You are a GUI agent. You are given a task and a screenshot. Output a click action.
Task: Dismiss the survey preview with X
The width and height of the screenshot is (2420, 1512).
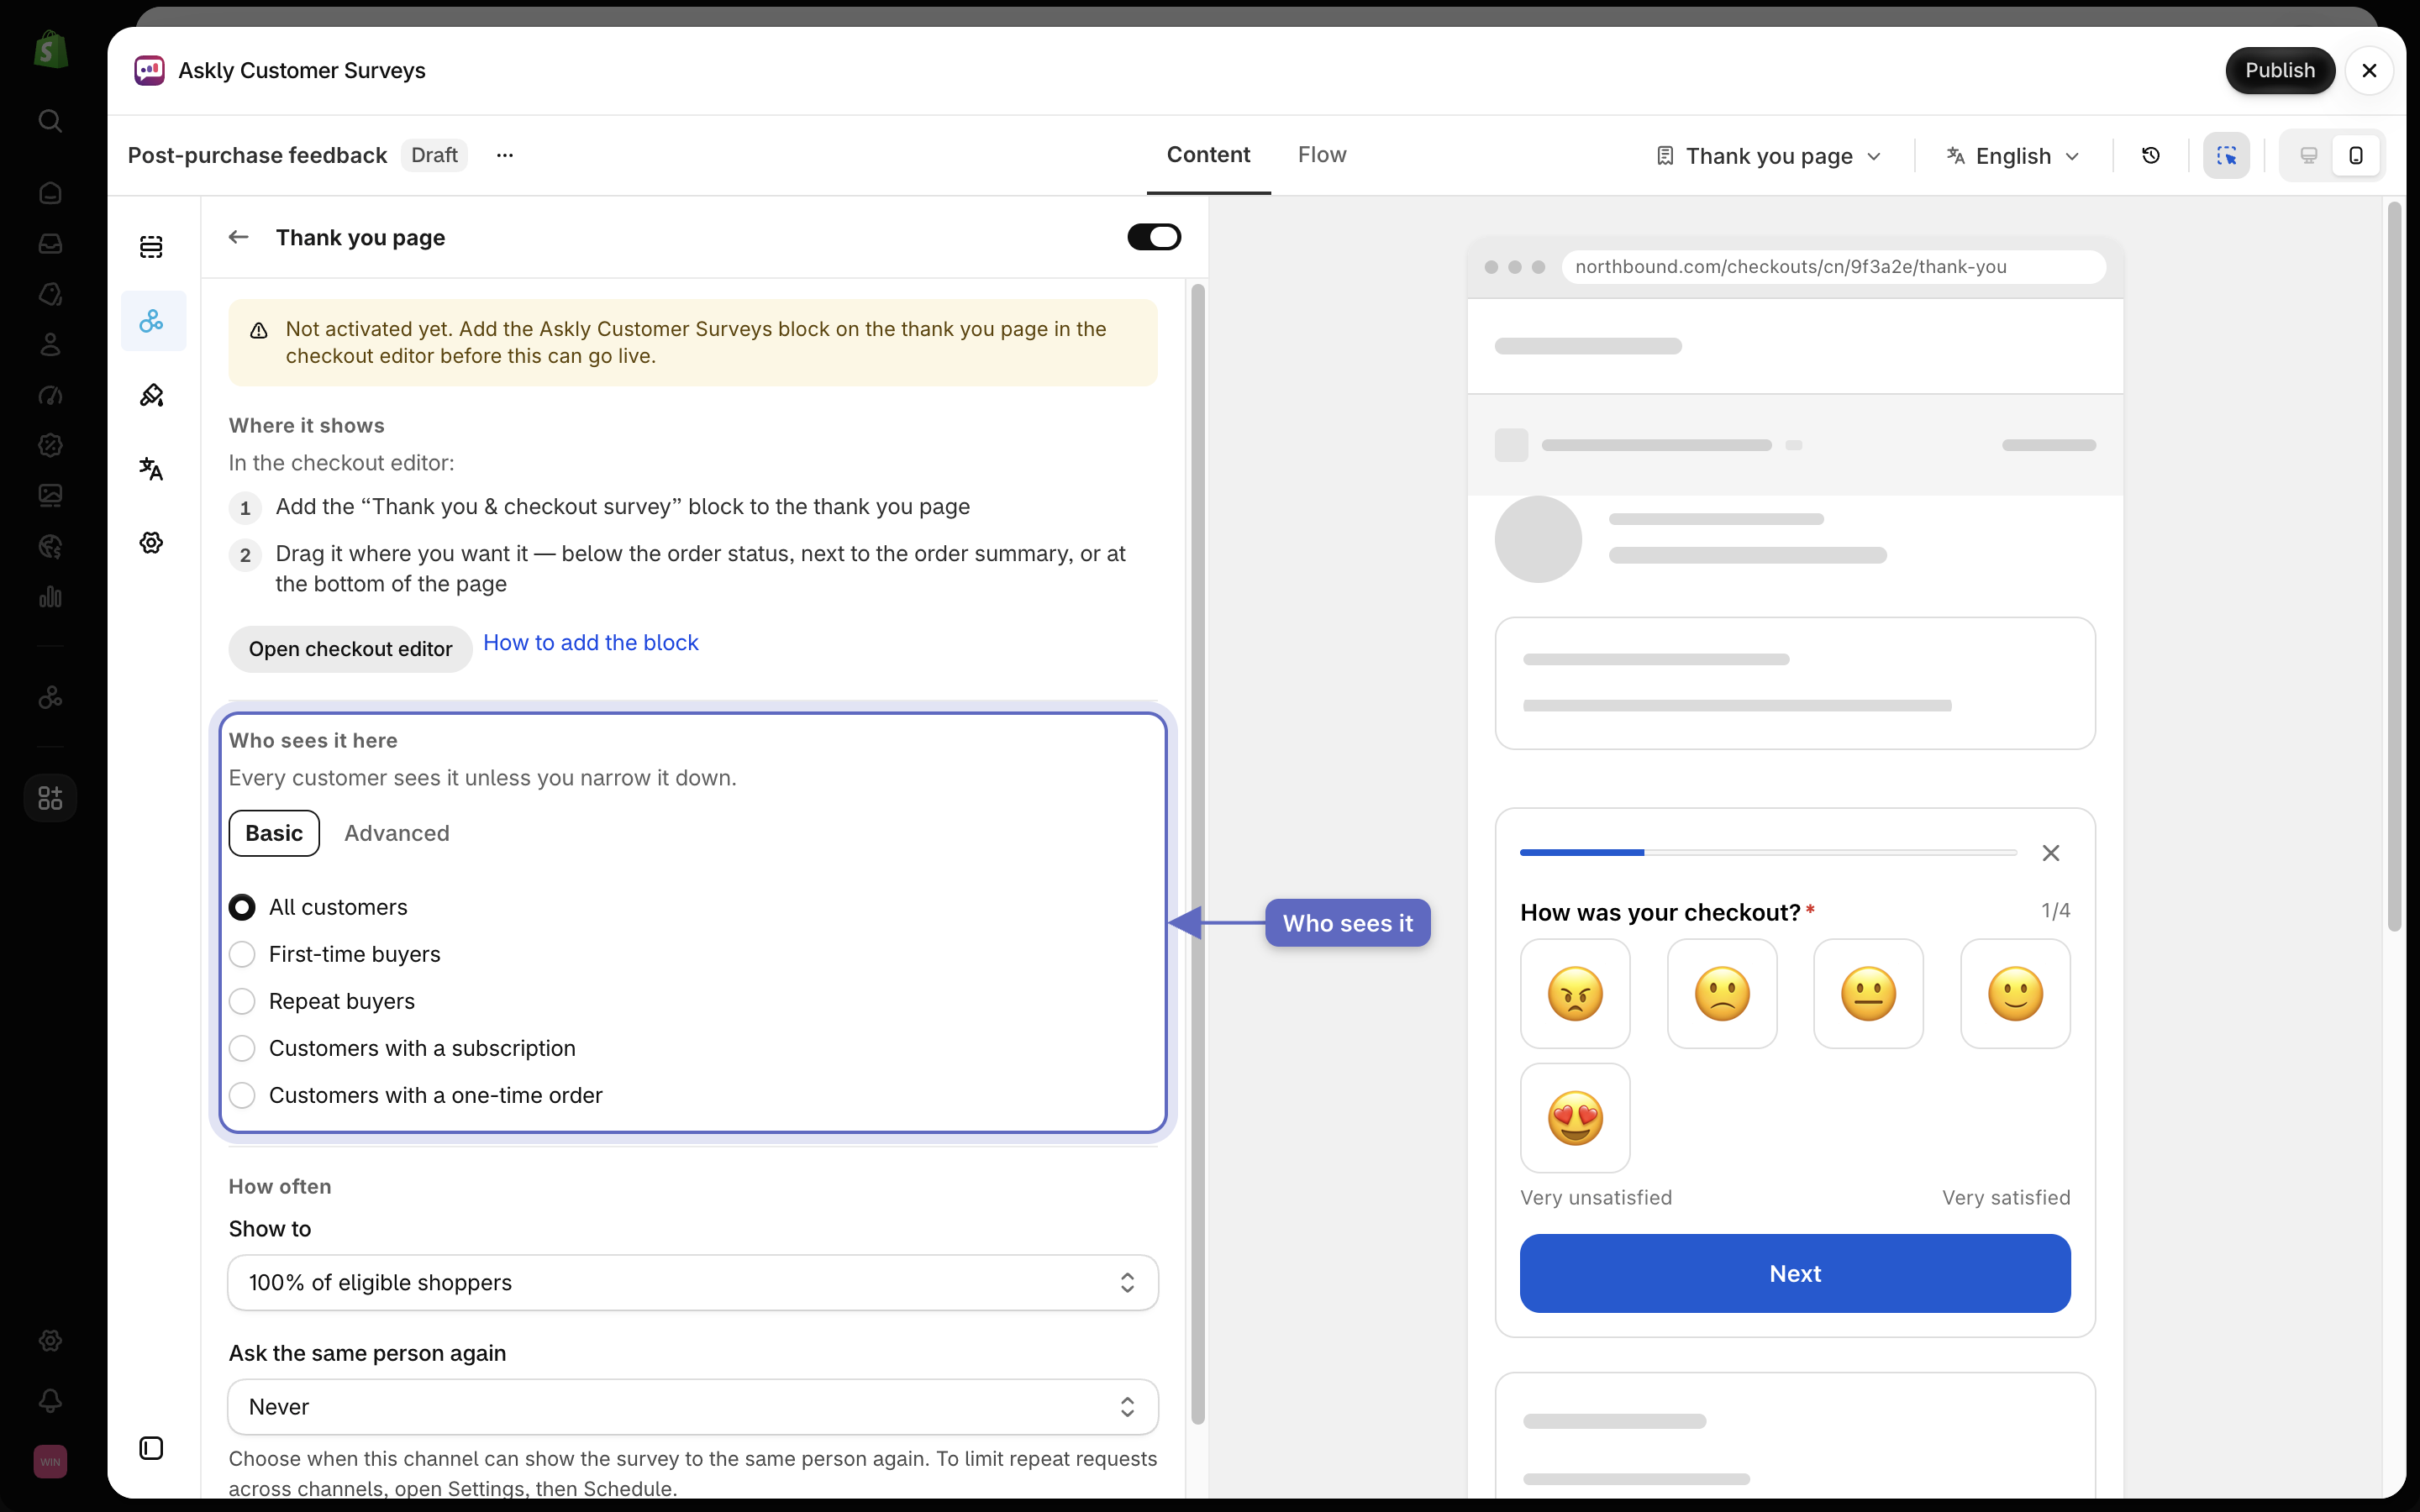2051,853
